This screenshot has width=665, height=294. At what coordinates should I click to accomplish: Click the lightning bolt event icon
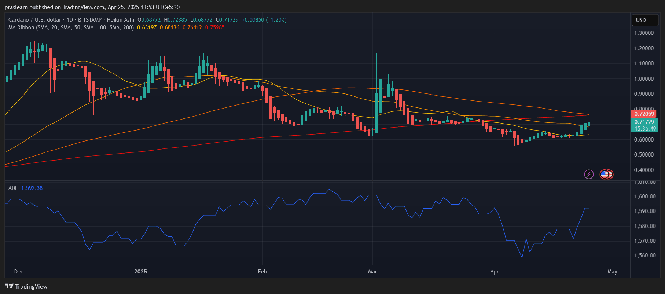coord(589,174)
